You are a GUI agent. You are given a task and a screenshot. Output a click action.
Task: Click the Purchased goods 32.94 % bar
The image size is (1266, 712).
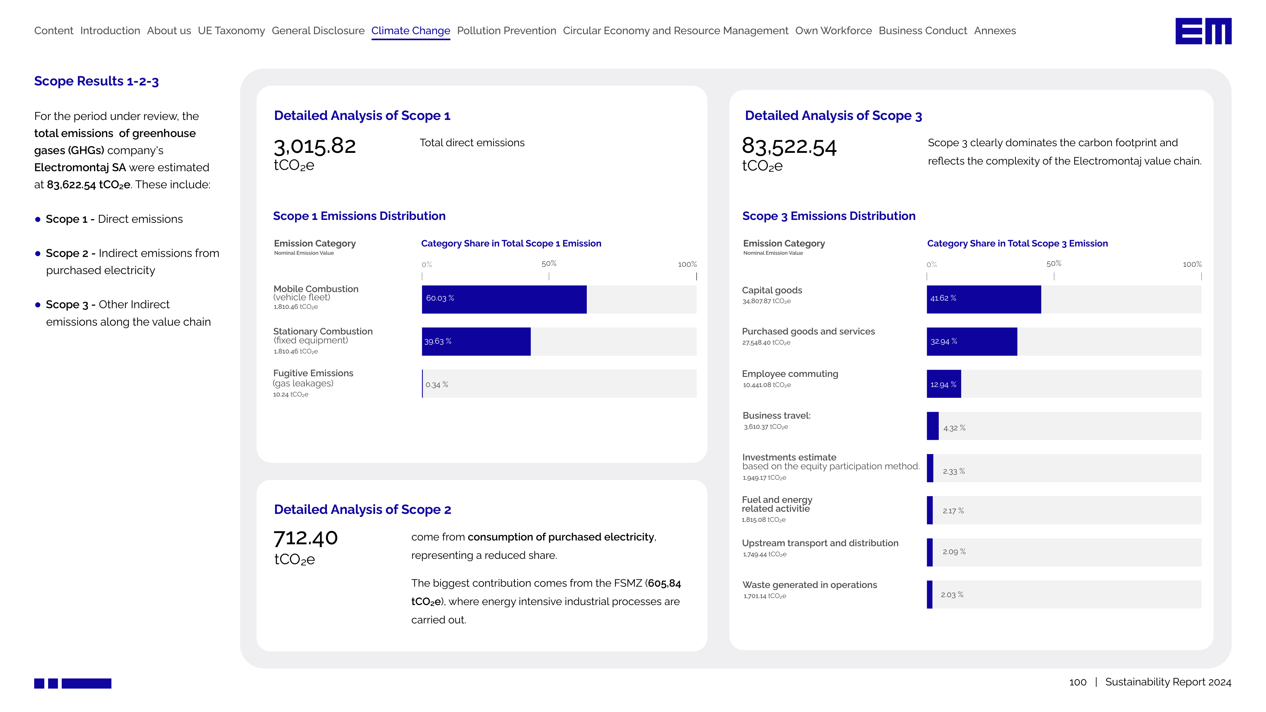pos(972,341)
